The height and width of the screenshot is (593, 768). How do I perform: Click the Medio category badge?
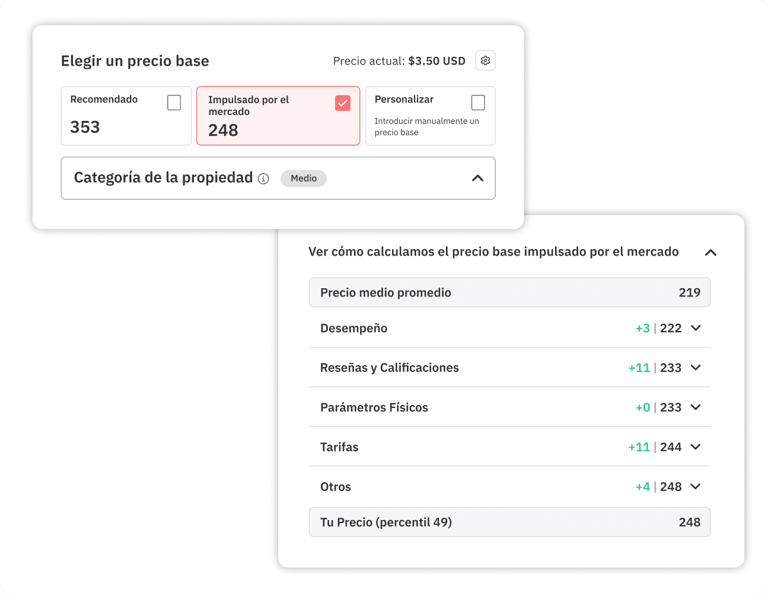click(304, 178)
